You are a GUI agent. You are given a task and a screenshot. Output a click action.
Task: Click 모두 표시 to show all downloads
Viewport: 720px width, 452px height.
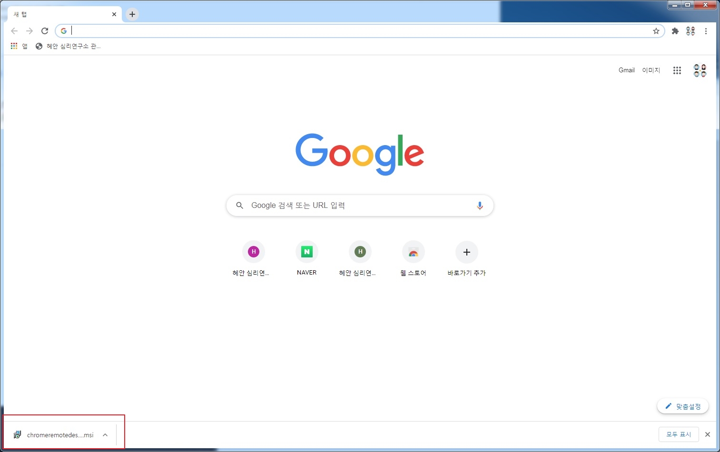678,434
